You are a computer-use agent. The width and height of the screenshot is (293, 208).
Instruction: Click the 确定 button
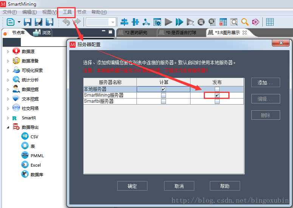[132, 186]
